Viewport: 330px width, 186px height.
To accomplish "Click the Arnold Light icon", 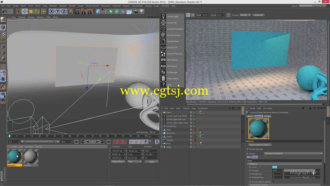I will (x=163, y=17).
